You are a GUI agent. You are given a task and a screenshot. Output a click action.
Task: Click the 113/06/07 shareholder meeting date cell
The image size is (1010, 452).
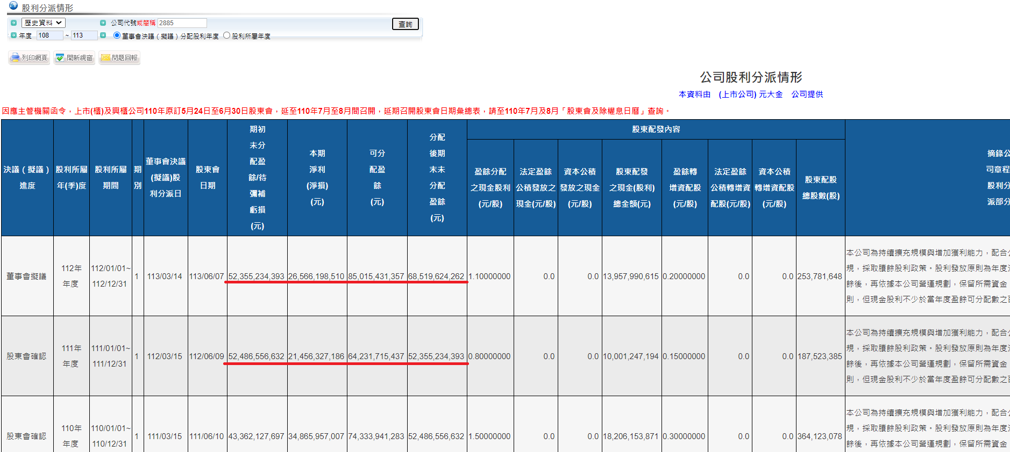(x=207, y=276)
